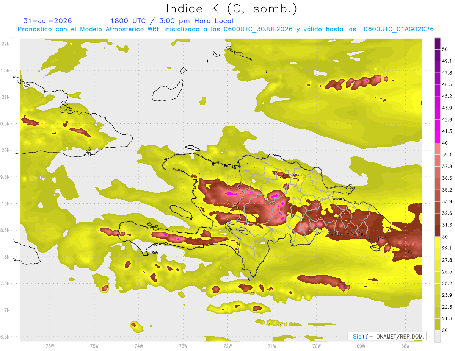Click the "32.6" color scale label

coord(446,213)
